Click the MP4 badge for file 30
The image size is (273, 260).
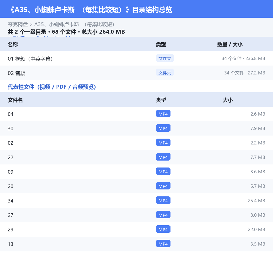tap(163, 128)
